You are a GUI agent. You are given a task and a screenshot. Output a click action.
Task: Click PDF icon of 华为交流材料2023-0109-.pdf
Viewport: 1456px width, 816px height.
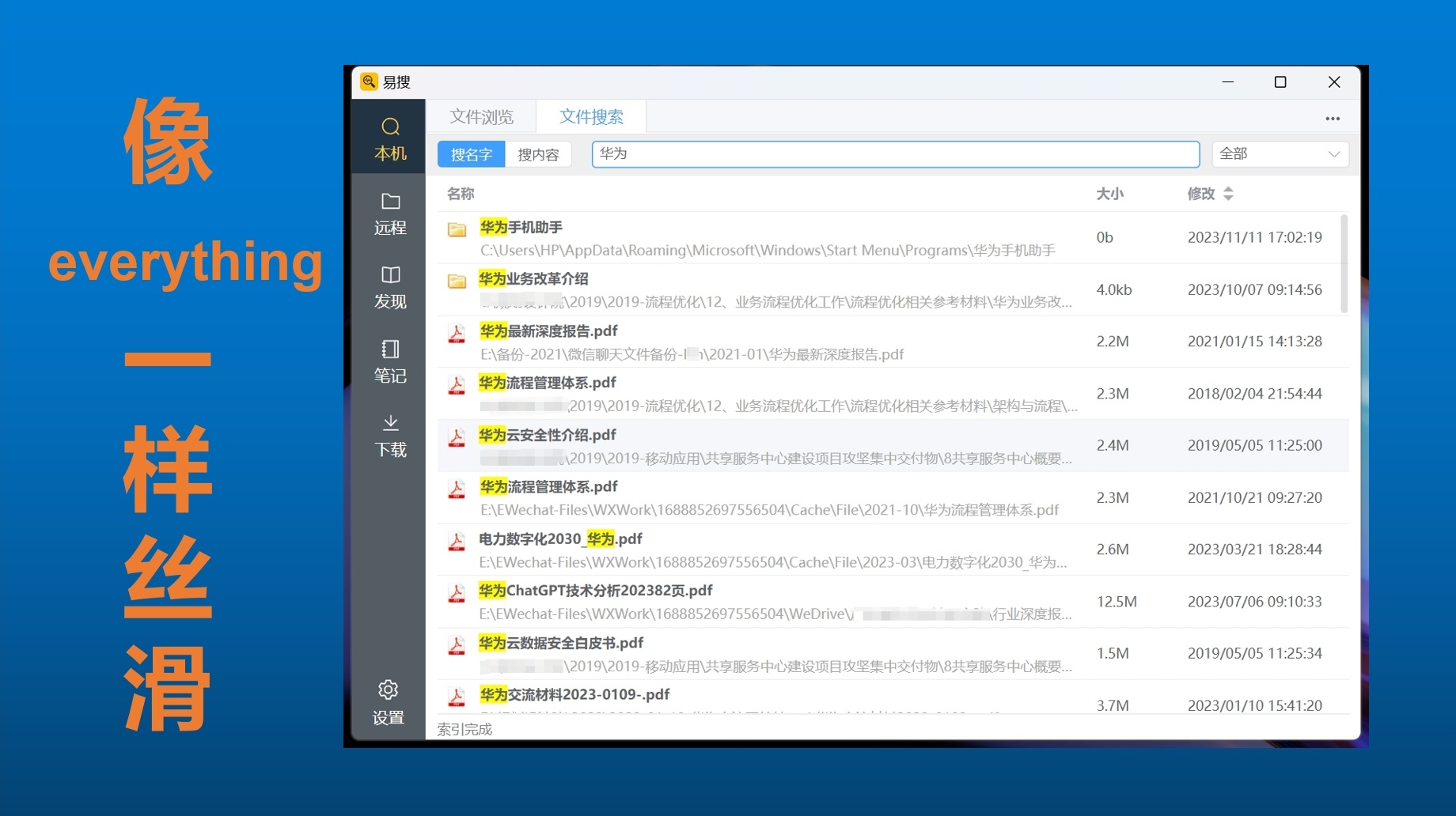click(x=457, y=697)
